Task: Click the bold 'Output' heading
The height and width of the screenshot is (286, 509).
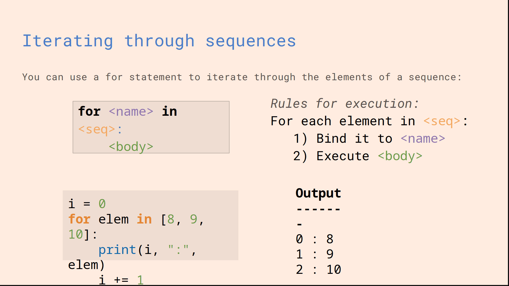Action: (x=318, y=193)
